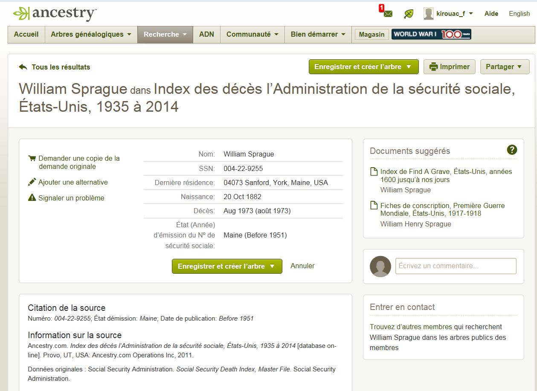Click Maine (Before 1951) value

click(x=255, y=235)
